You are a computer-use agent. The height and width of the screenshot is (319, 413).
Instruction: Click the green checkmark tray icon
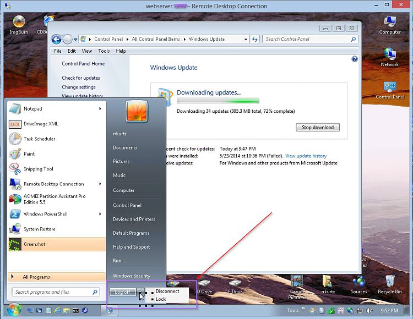(331, 311)
